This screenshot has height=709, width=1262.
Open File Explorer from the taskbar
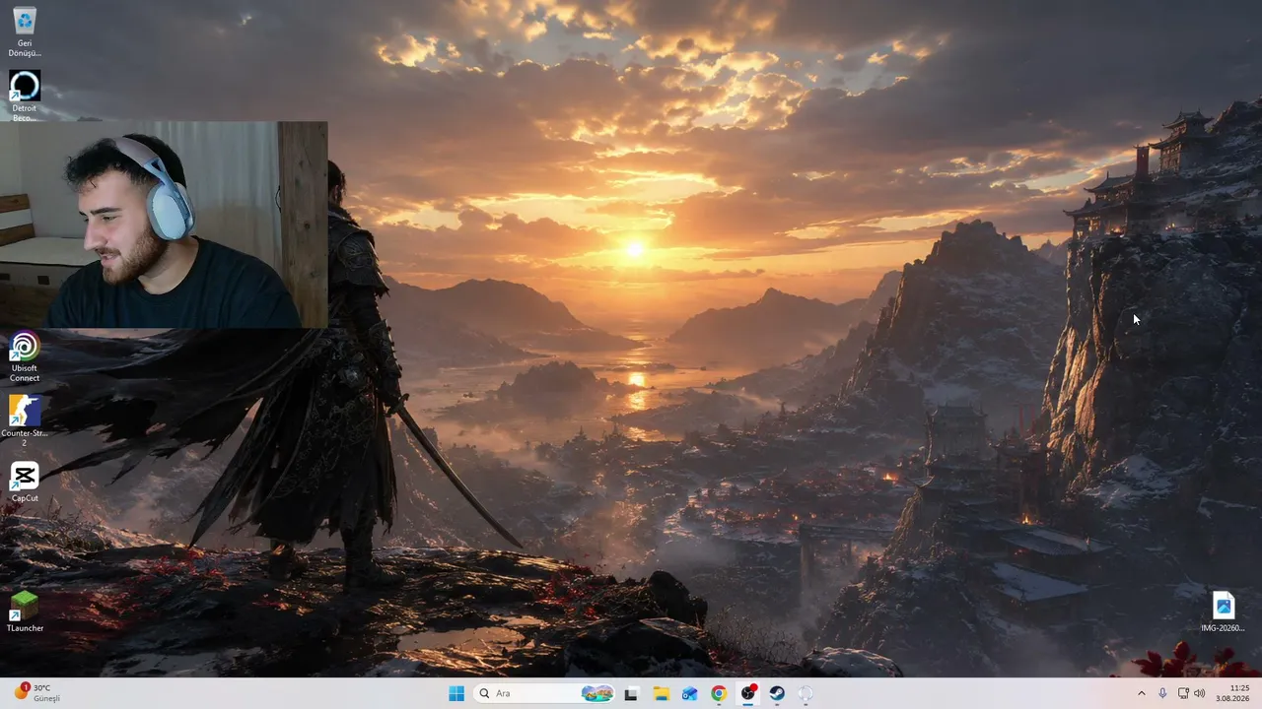click(661, 693)
